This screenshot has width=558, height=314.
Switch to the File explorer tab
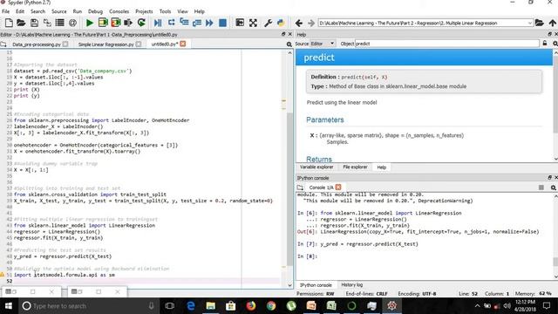[355, 167]
